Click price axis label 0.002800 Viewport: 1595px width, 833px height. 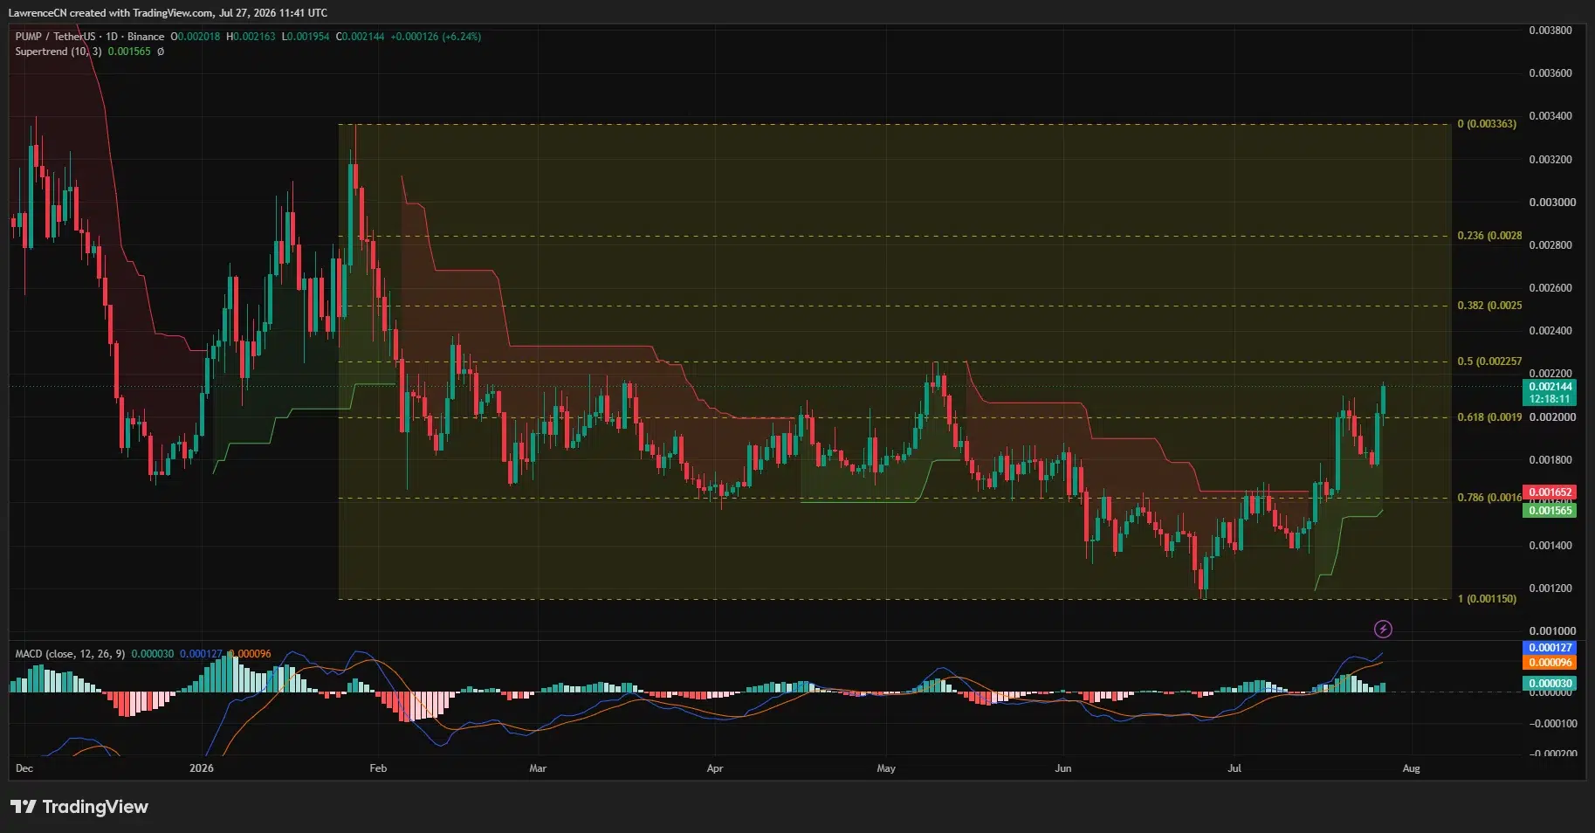tap(1550, 245)
